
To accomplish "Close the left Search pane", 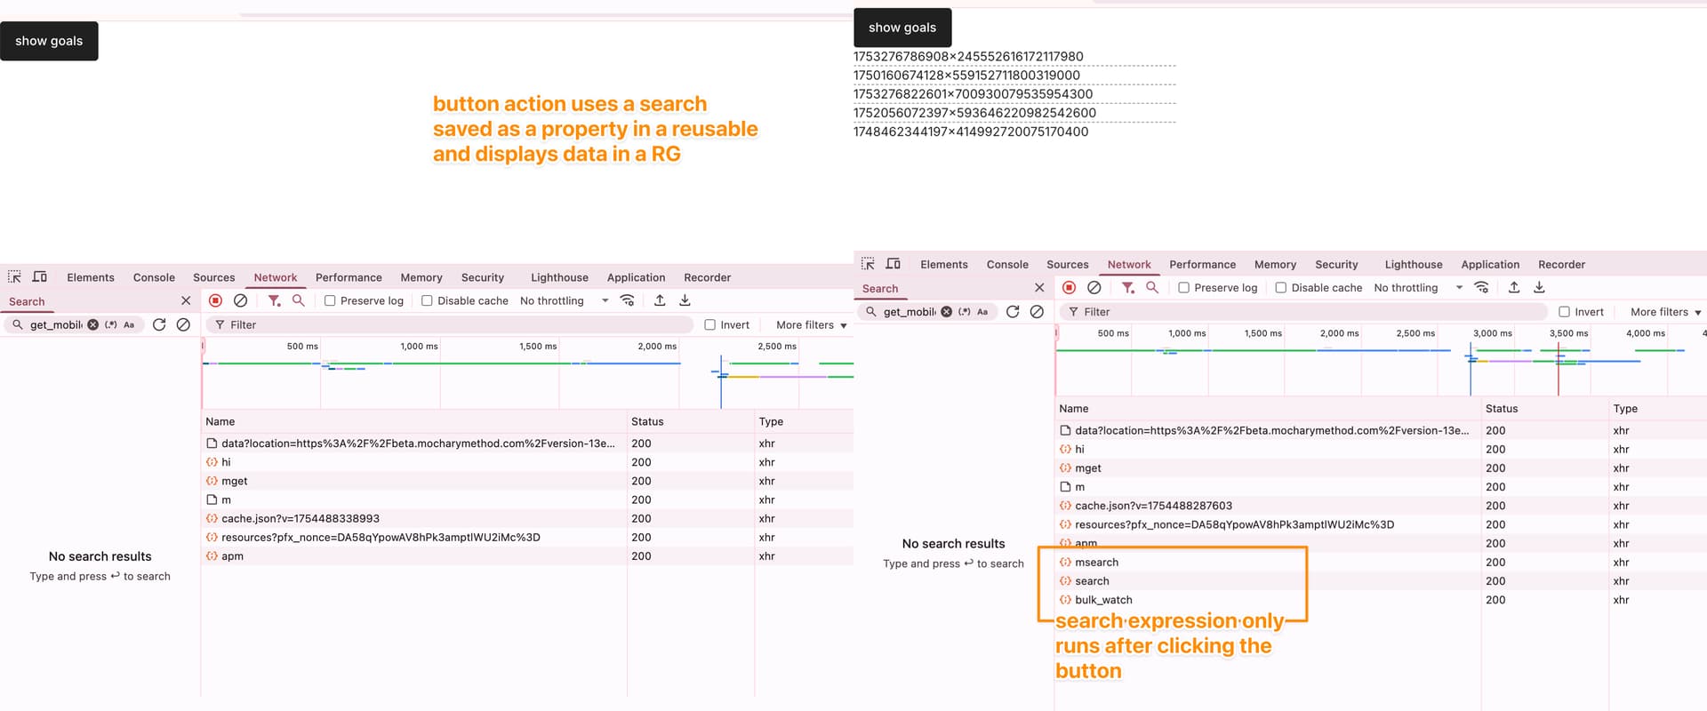I will point(186,300).
